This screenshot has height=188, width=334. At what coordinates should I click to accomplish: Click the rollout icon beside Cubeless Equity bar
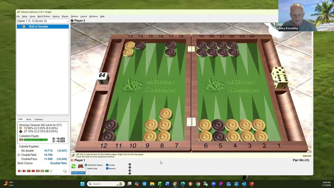[x=21, y=140]
